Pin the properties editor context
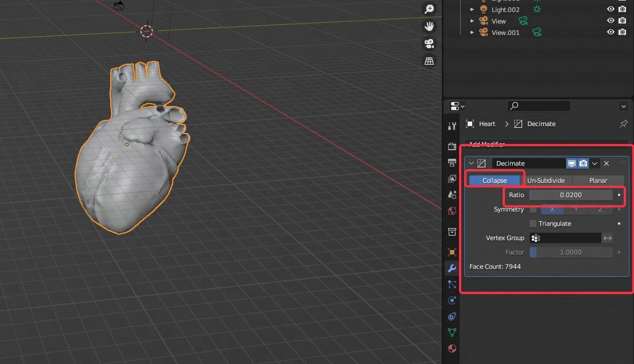Image resolution: width=634 pixels, height=364 pixels. click(x=624, y=124)
